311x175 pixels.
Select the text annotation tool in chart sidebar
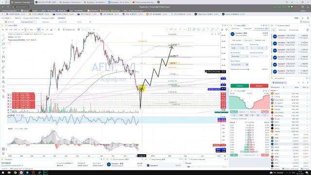3,52
